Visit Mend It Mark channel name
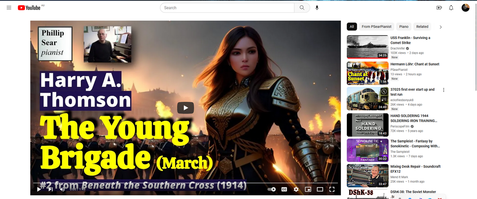Viewport: 477px width, 199px height. pos(399,177)
